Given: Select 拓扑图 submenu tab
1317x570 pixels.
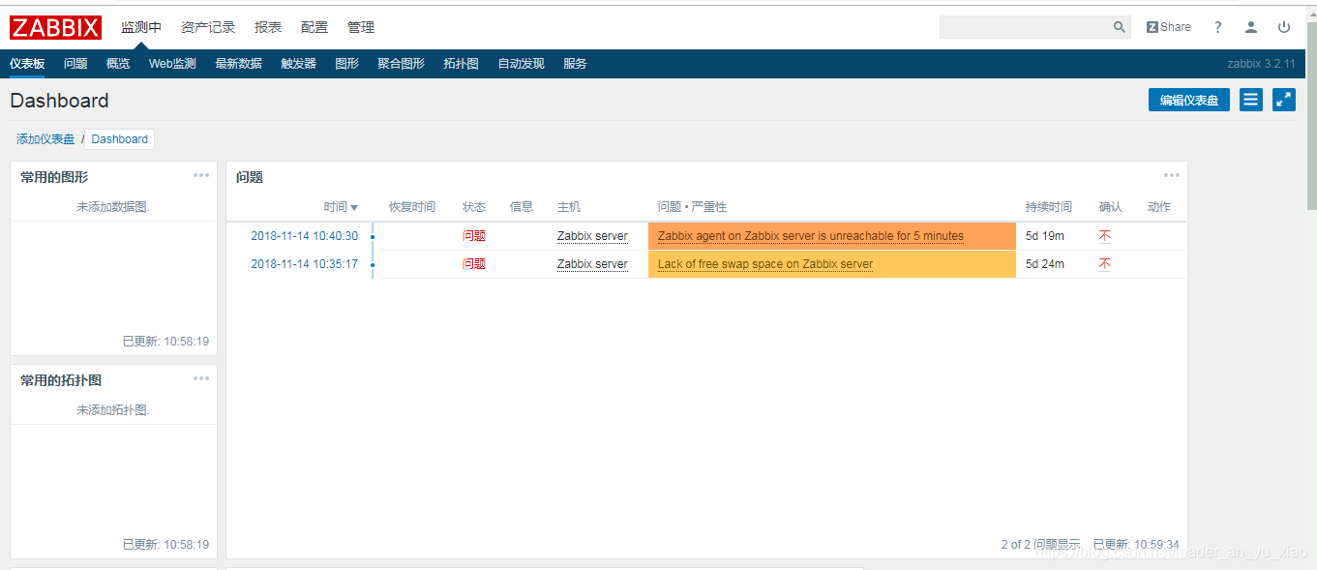Looking at the screenshot, I should [461, 64].
